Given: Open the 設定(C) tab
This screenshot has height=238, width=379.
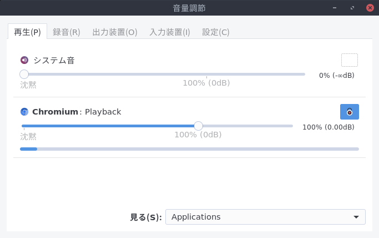Looking at the screenshot, I should 216,32.
